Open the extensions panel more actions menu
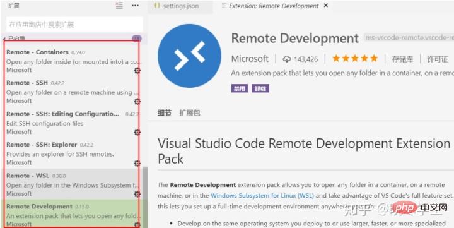This screenshot has height=228, width=454. tap(135, 6)
